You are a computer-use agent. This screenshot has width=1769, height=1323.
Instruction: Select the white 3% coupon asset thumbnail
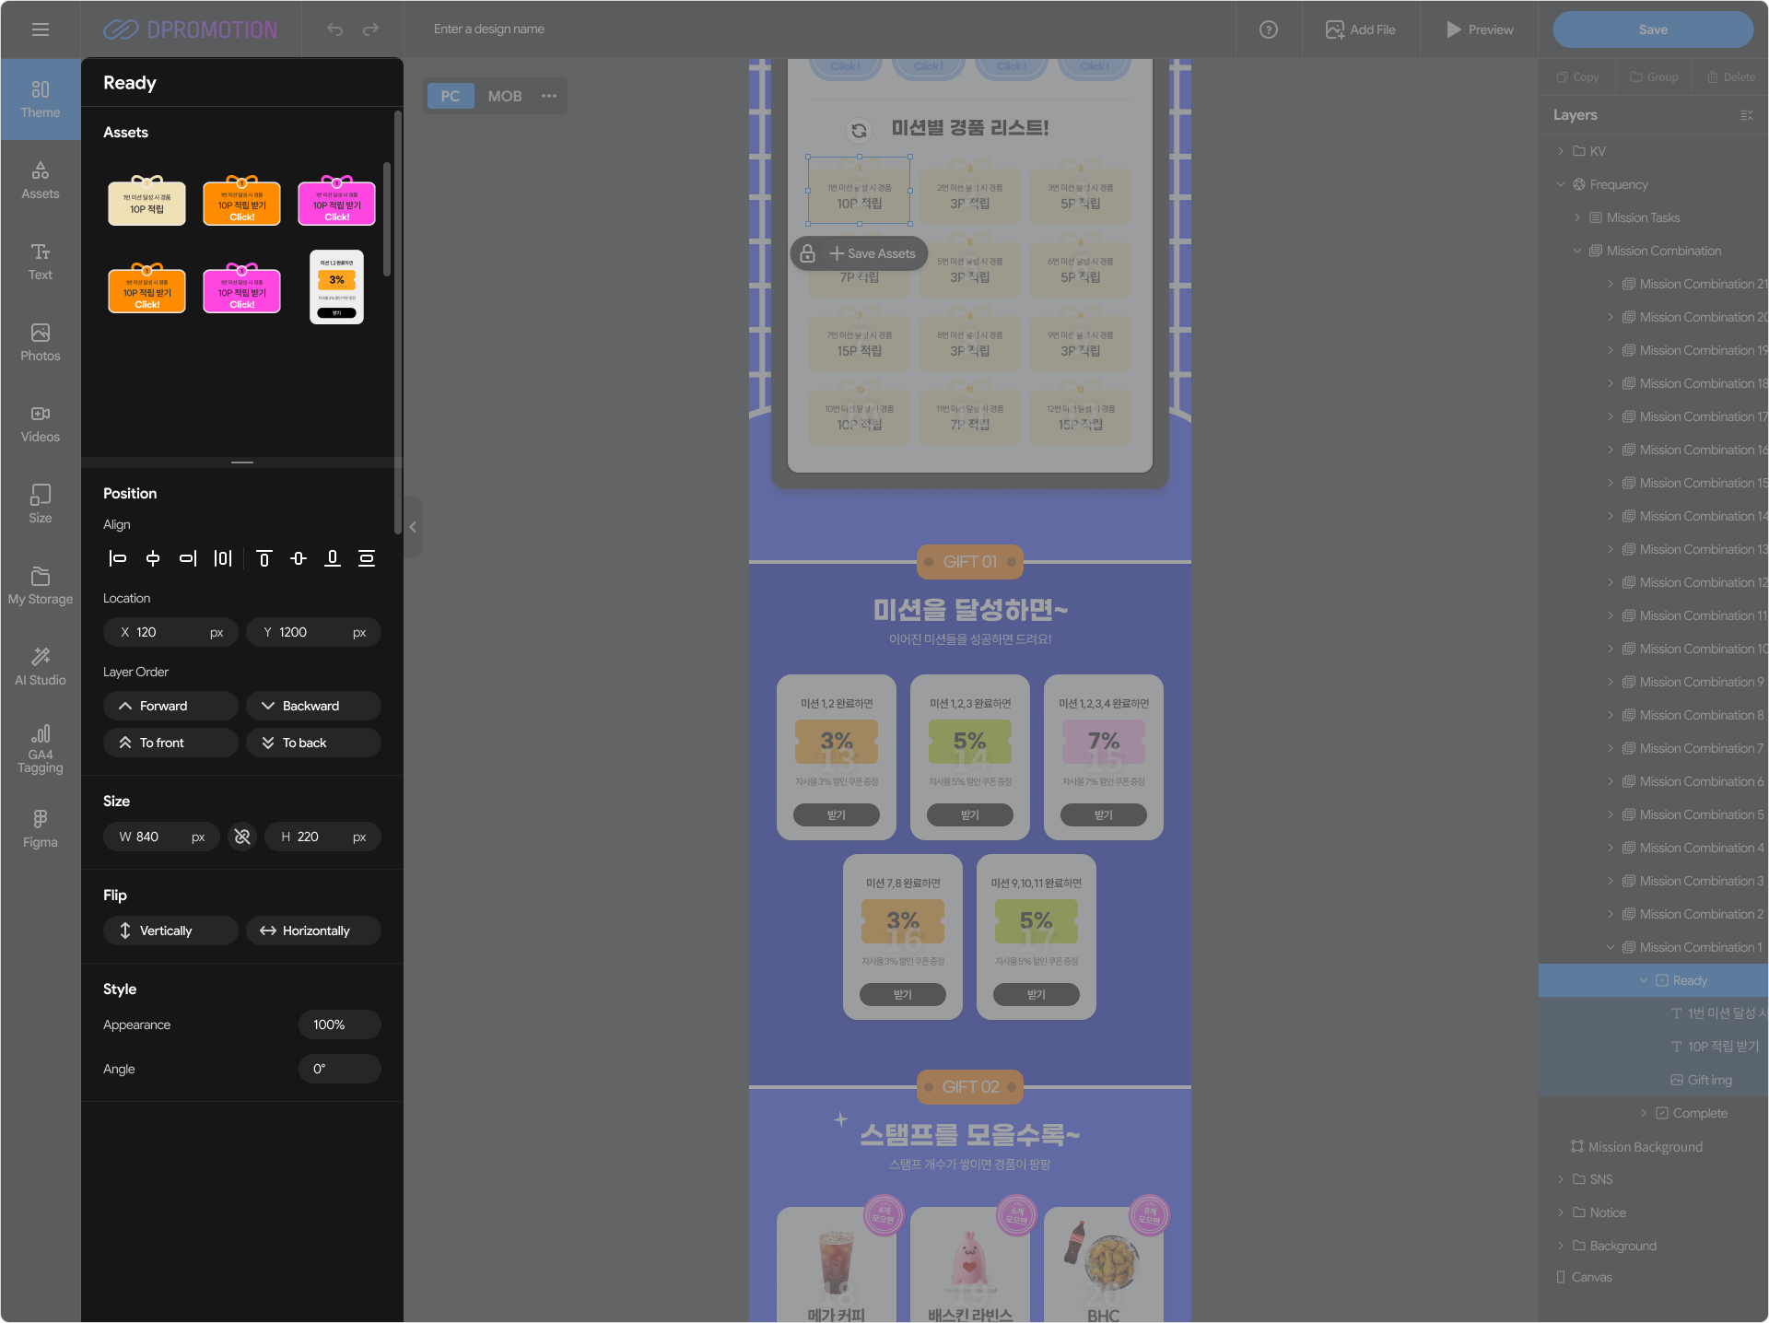(336, 287)
